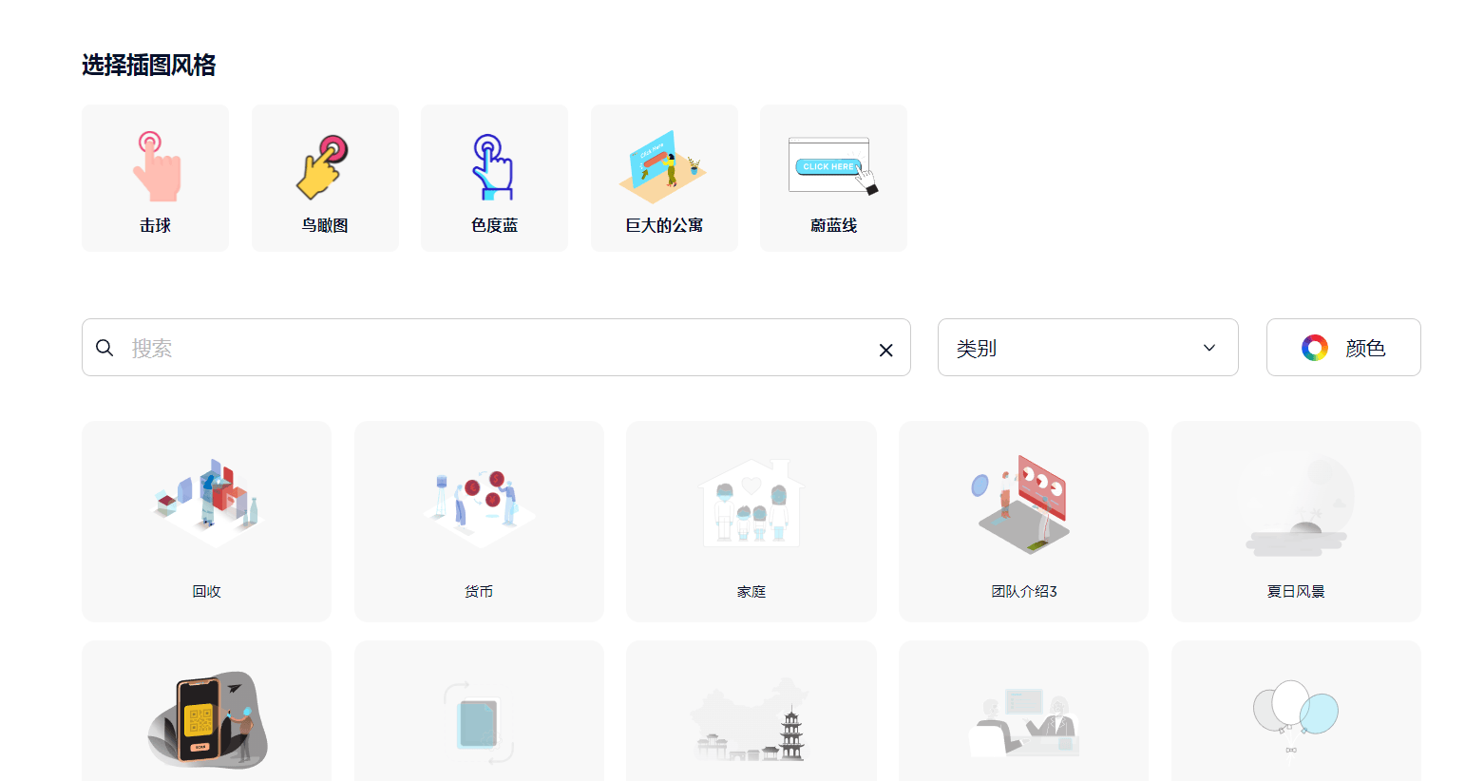Select the 回收 recycling illustration
The image size is (1484, 781).
tap(206, 521)
